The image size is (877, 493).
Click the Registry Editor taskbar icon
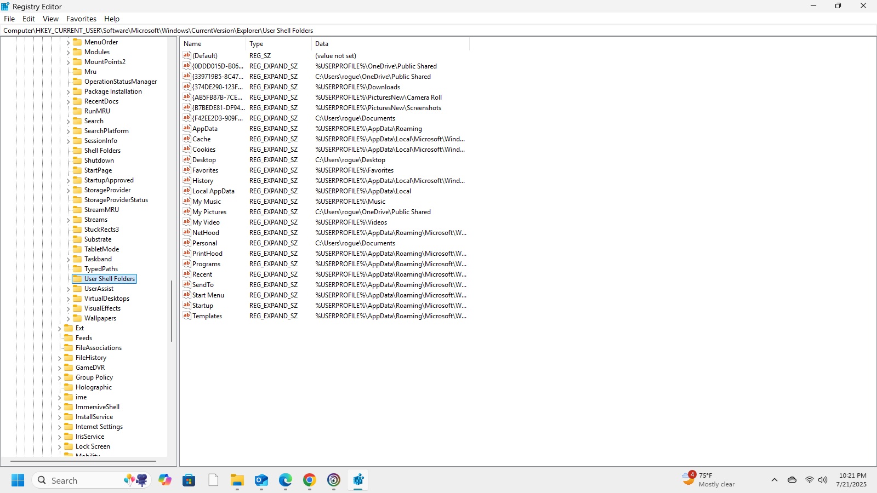pyautogui.click(x=358, y=480)
